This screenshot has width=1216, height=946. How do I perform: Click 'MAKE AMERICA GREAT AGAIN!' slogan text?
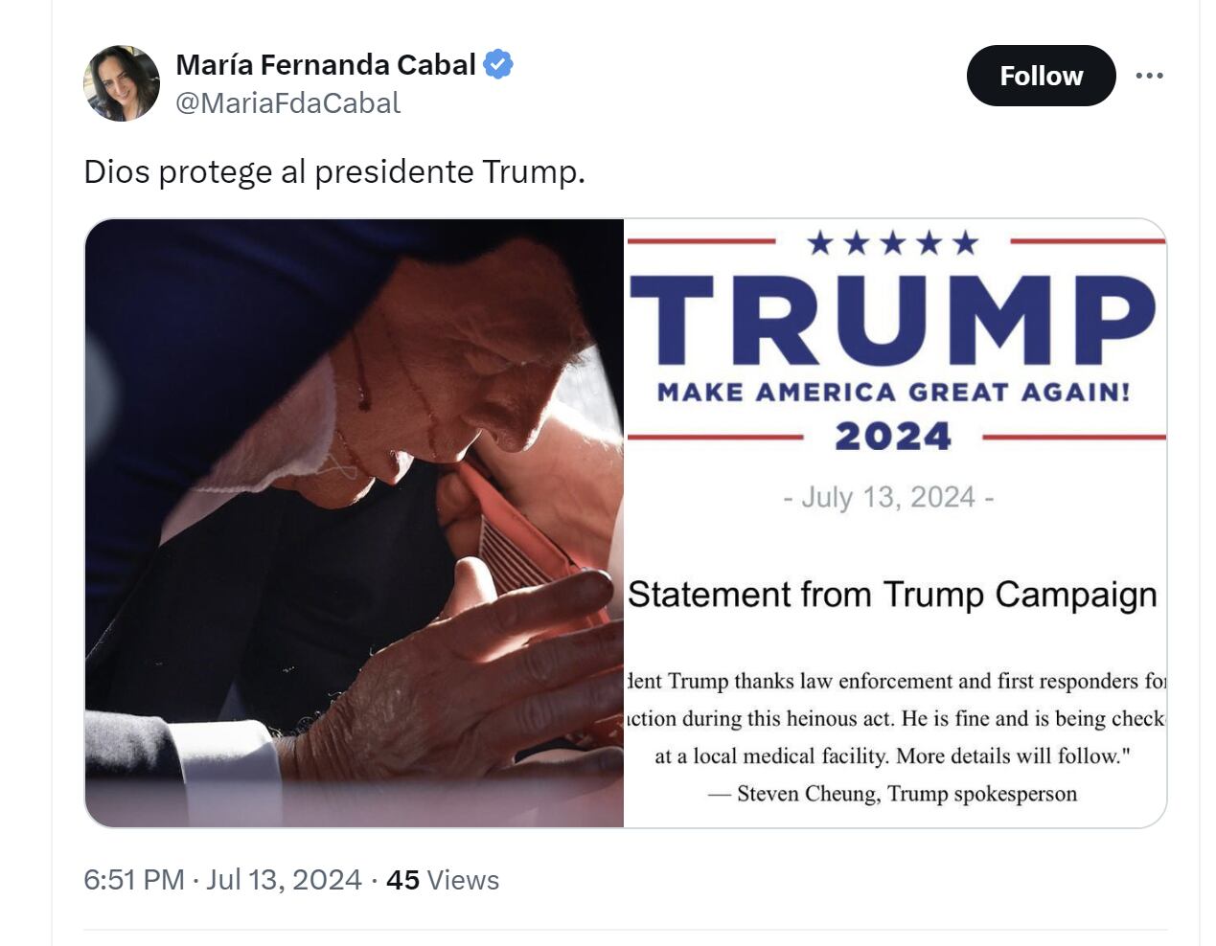[x=893, y=393]
